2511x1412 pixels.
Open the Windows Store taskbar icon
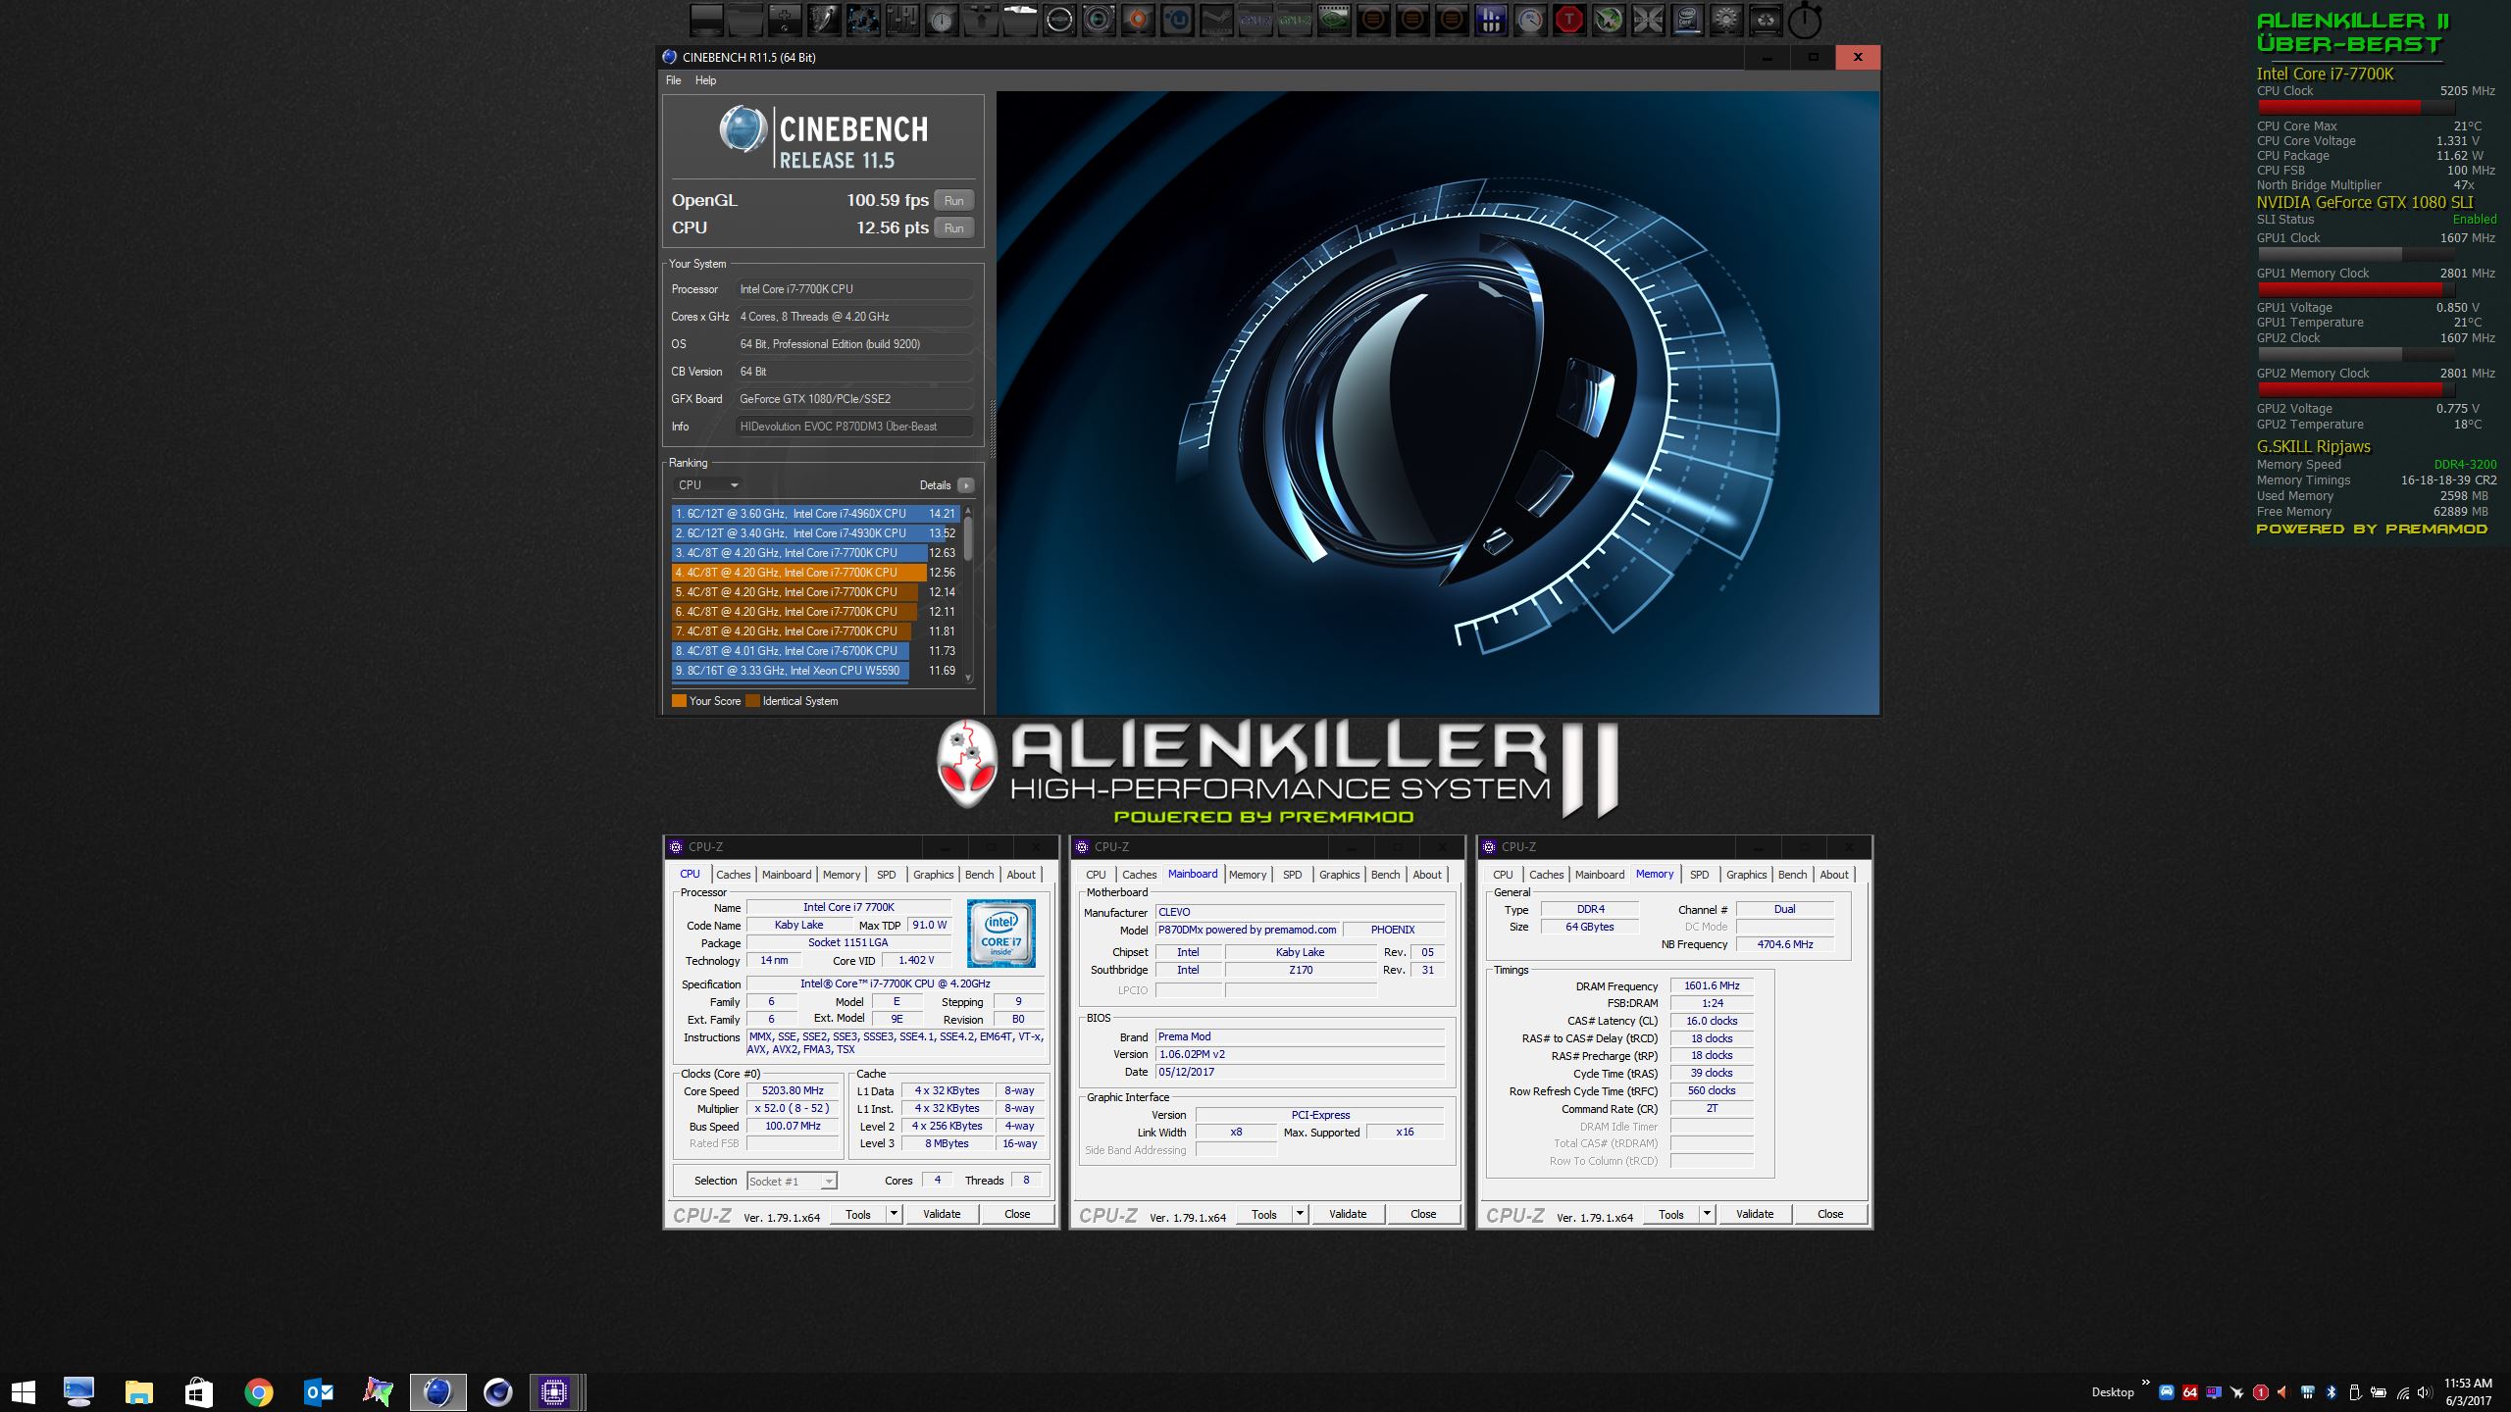coord(199,1391)
